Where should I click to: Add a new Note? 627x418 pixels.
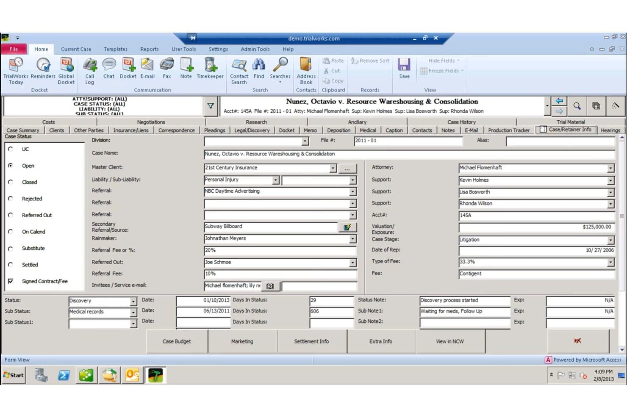(x=186, y=68)
